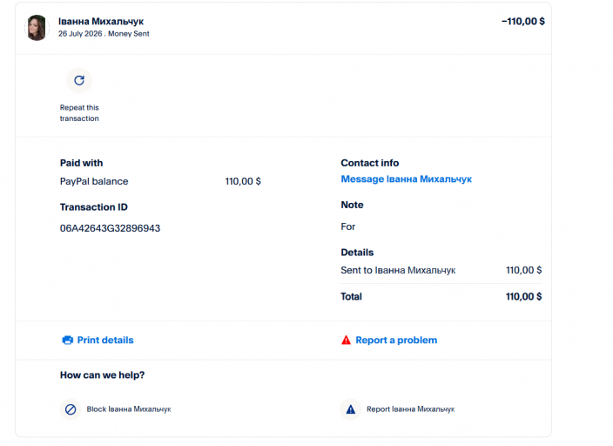This screenshot has height=446, width=613.
Task: Click the PayPal balance payment method
Action: tap(94, 181)
